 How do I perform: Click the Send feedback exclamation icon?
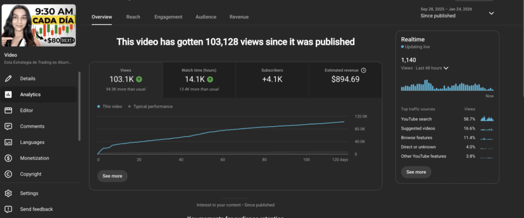(x=8, y=209)
